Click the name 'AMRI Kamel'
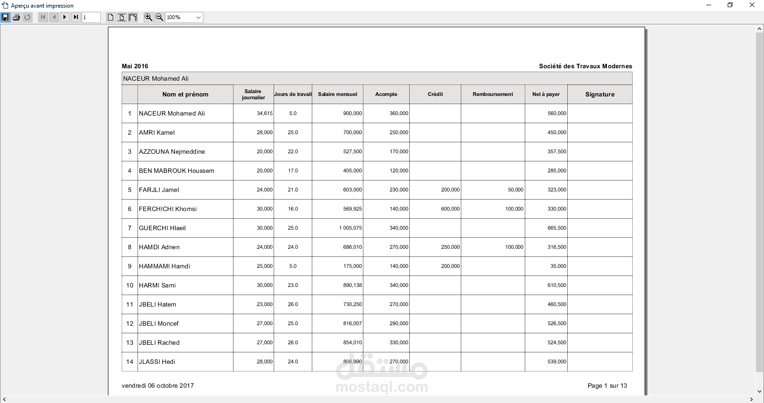This screenshot has width=764, height=403. click(x=157, y=132)
